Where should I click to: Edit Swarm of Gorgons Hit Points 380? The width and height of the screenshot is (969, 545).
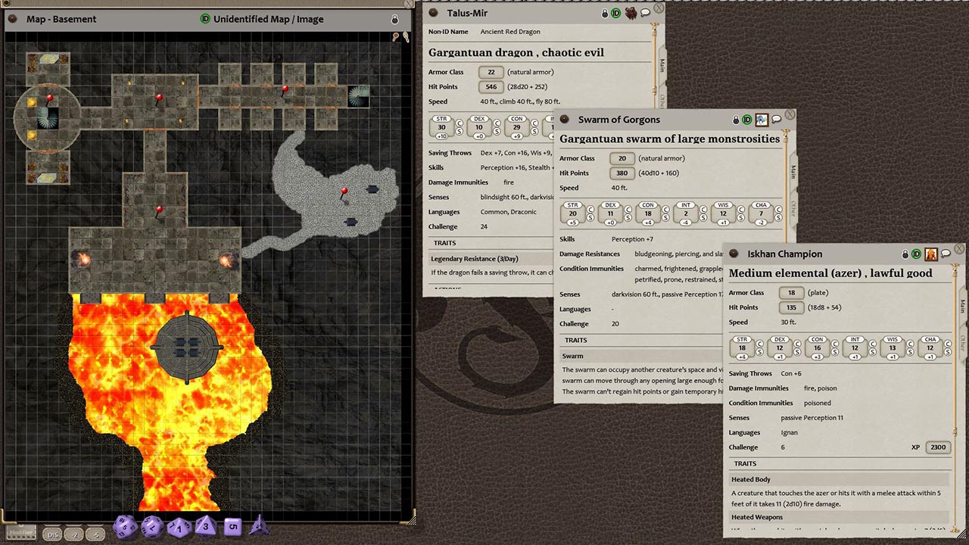(x=622, y=173)
